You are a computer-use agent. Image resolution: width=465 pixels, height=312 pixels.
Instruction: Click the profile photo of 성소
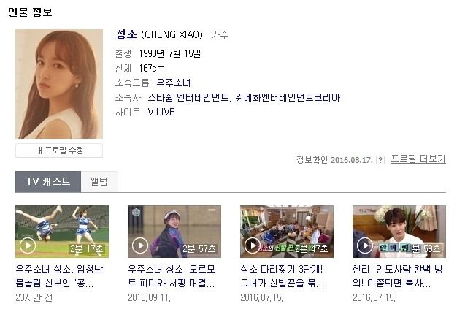[59, 84]
